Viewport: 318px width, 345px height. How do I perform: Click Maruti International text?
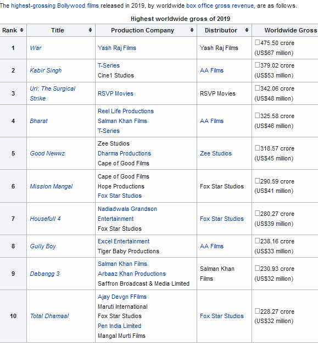pyautogui.click(x=122, y=307)
